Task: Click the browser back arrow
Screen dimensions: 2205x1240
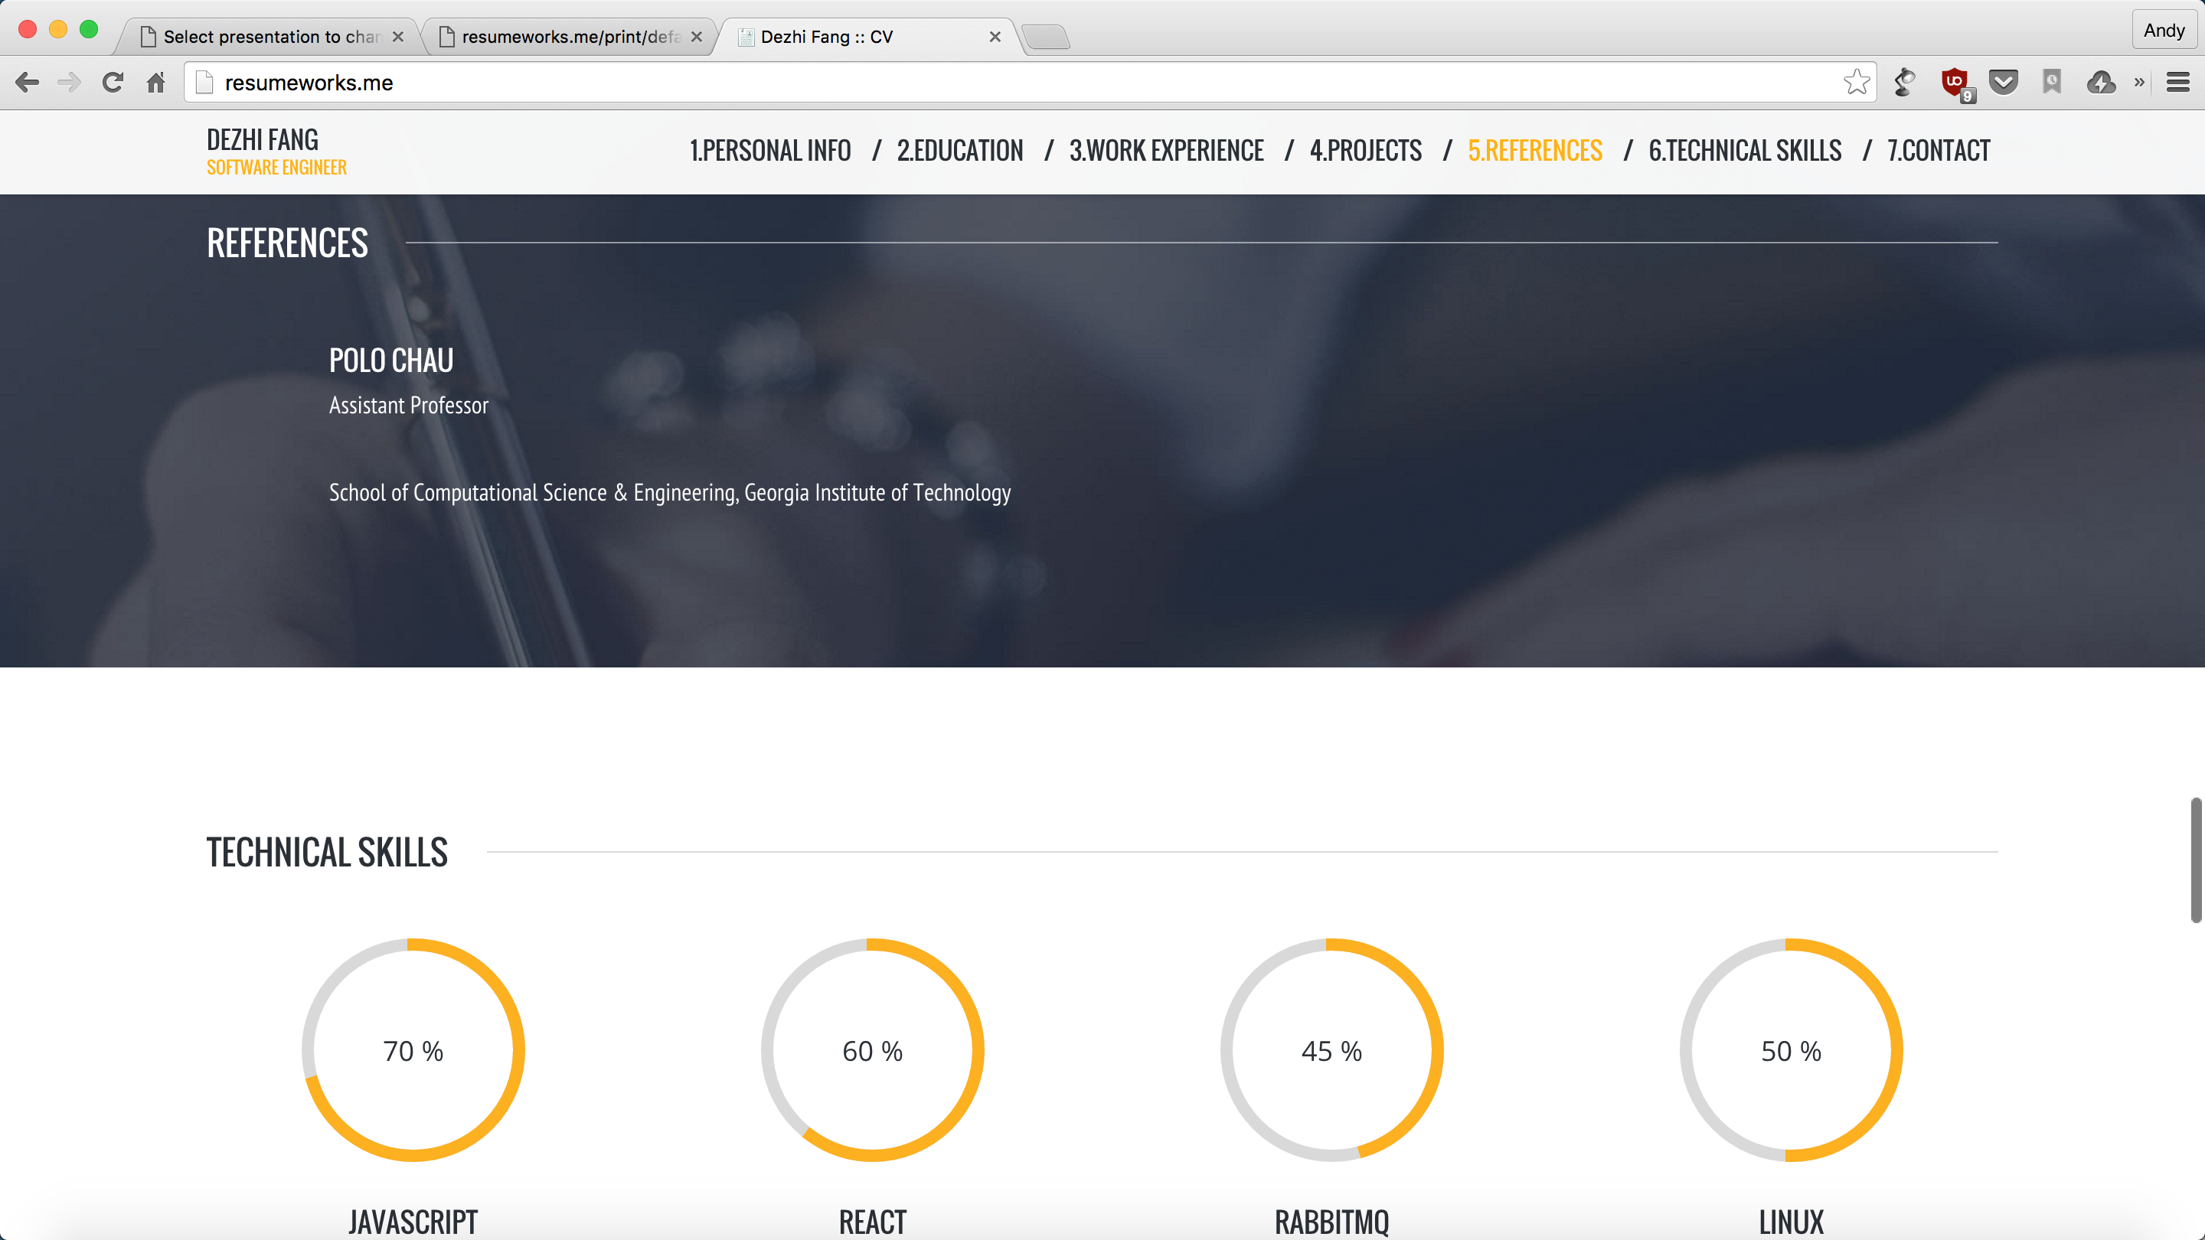Action: [x=28, y=83]
